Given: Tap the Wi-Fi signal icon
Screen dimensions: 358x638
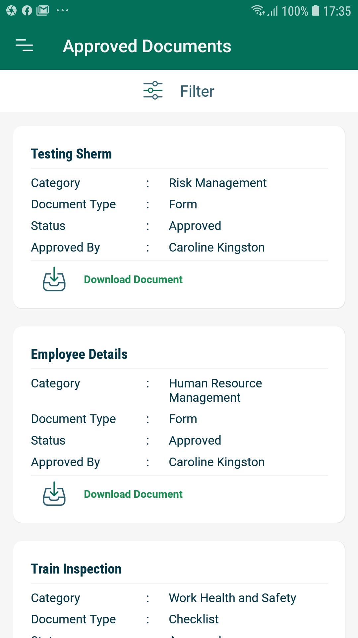Looking at the screenshot, I should 258,11.
